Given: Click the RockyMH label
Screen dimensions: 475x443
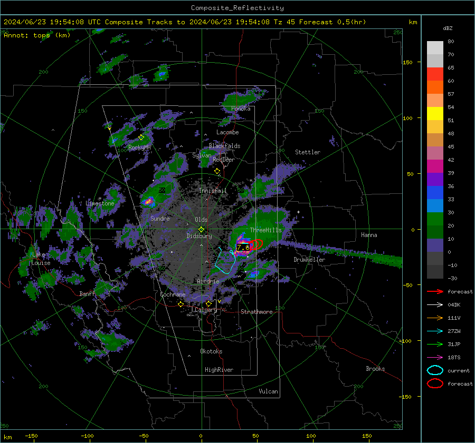Looking at the screenshot, I should (139, 147).
